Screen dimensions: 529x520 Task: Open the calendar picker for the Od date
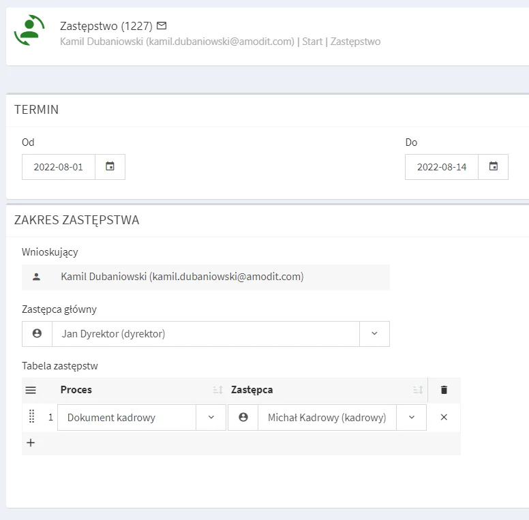pyautogui.click(x=110, y=166)
